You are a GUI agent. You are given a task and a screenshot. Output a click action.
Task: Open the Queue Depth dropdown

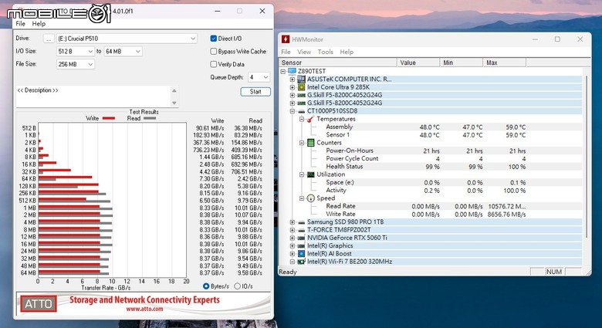coord(259,77)
